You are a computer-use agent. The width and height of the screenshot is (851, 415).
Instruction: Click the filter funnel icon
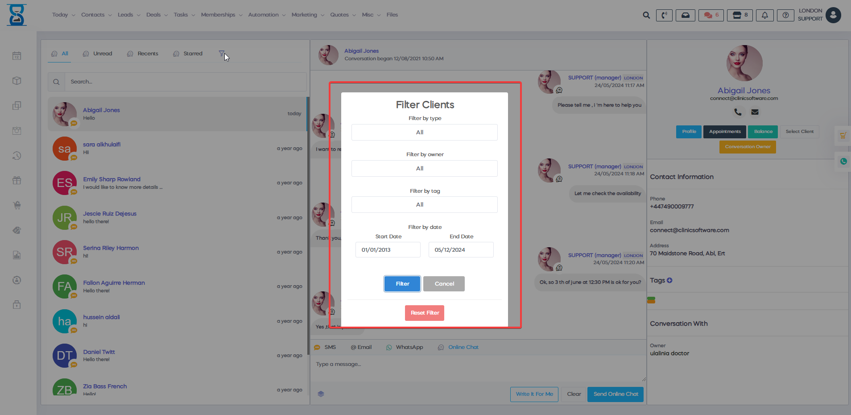[x=221, y=54]
